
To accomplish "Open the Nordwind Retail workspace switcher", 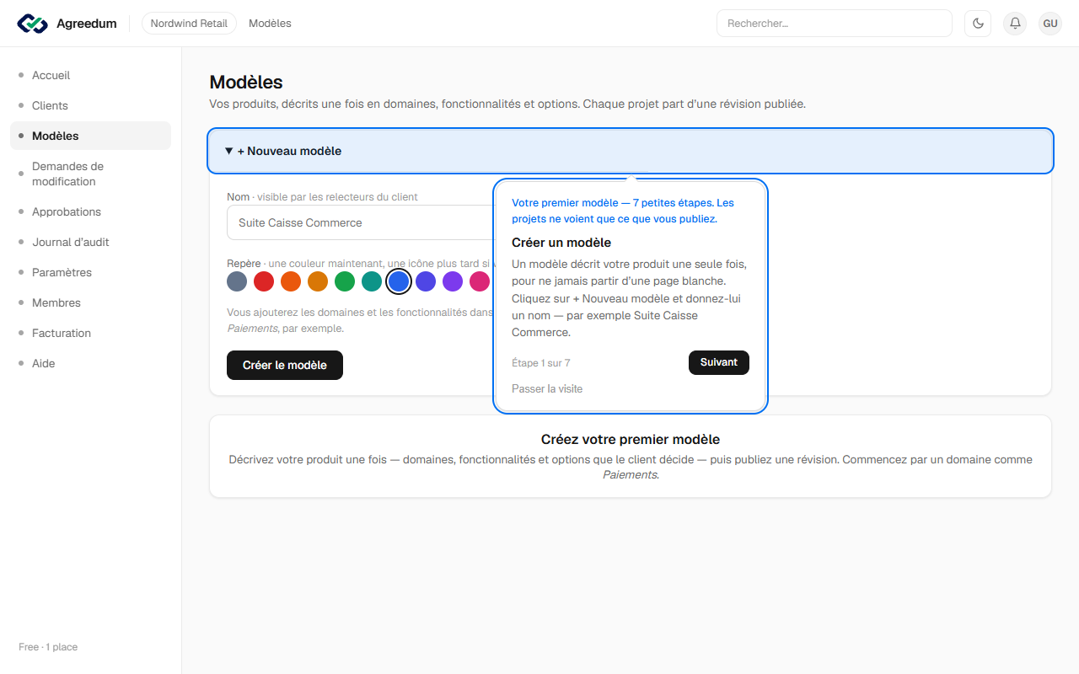I will (189, 24).
